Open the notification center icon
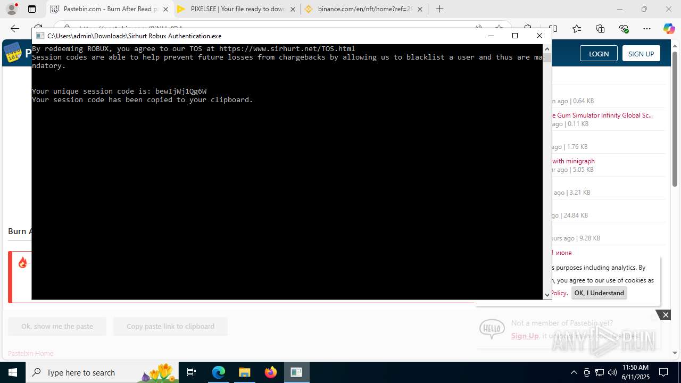Screen dimensions: 681x383 click(663, 372)
